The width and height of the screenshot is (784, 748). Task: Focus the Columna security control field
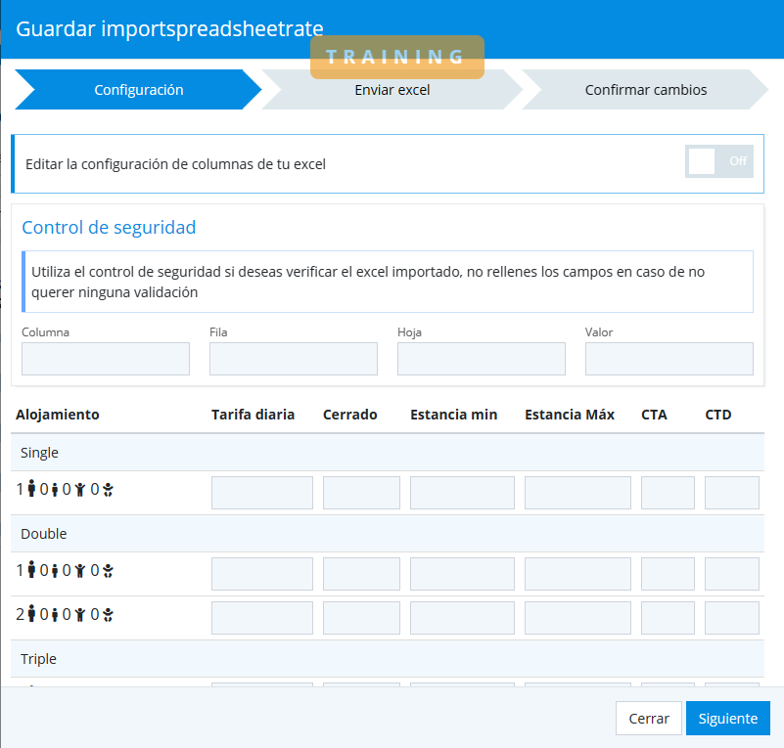(106, 359)
